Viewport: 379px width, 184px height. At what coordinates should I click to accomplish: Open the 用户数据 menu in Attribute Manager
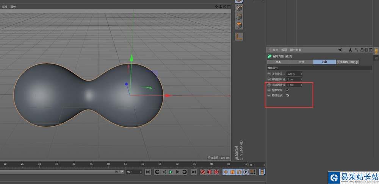pyautogui.click(x=295, y=50)
